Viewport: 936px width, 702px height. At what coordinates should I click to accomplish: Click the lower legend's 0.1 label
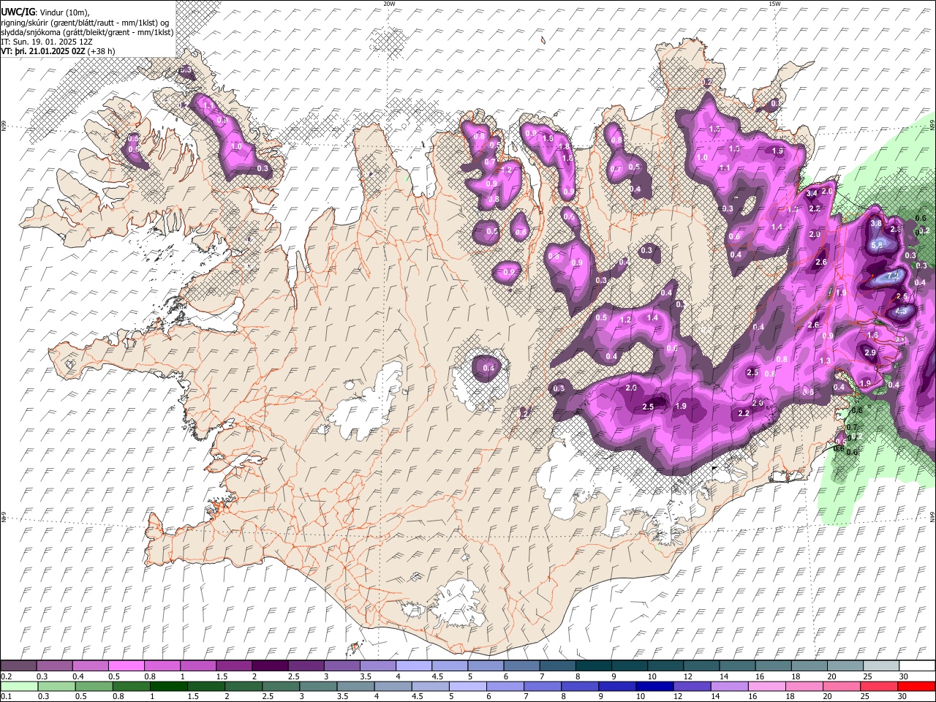coord(7,696)
